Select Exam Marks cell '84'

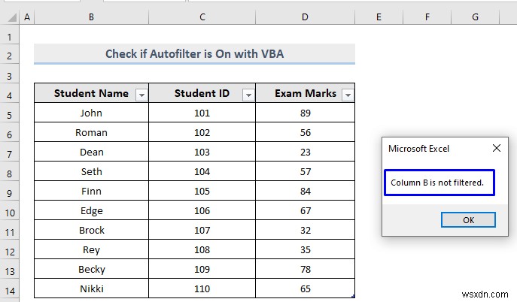coord(305,191)
